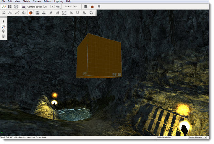The image size is (214, 144).
Task: Open the World Editor mode icon
Action: (x=4, y=7)
